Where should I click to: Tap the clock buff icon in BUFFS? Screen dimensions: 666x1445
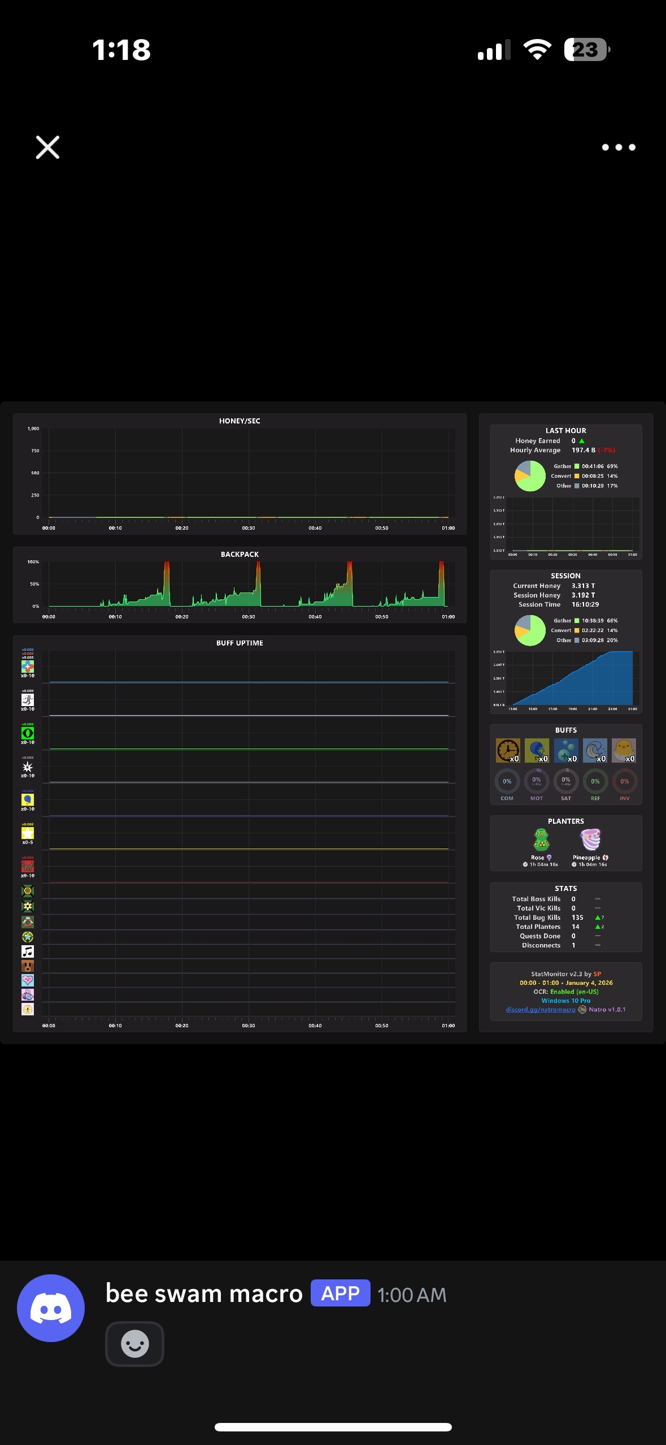pyautogui.click(x=508, y=751)
